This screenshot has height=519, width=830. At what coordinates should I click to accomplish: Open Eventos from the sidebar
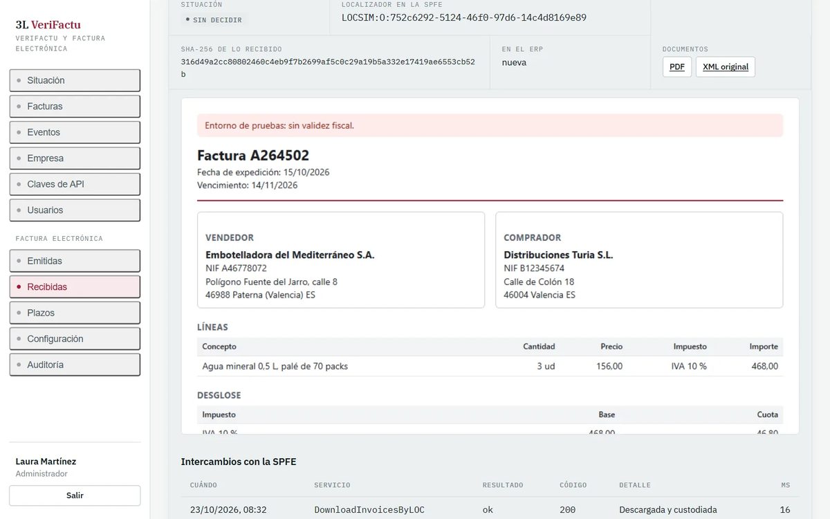click(75, 132)
